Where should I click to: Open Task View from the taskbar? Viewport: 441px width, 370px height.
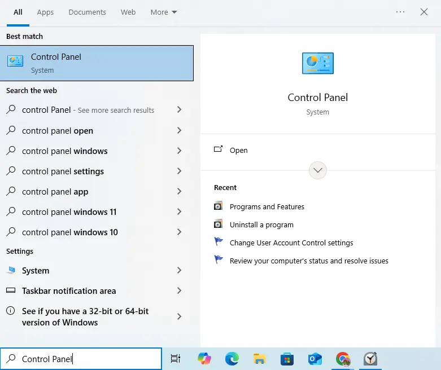(x=176, y=359)
